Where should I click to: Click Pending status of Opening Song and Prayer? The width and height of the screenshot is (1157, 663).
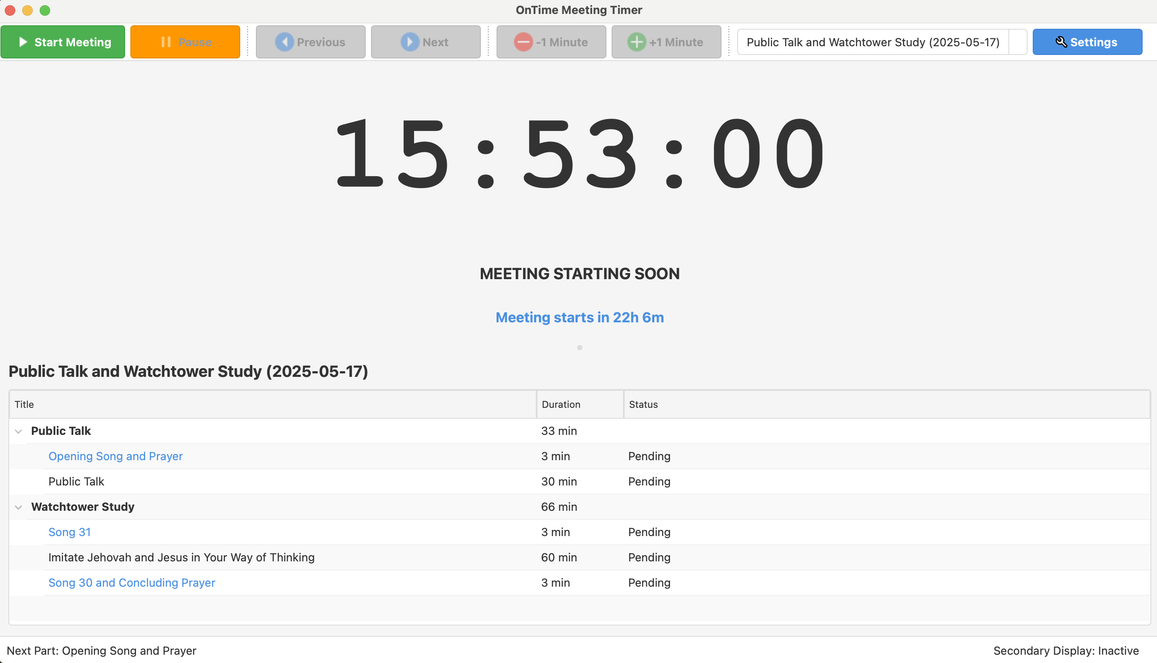click(649, 456)
